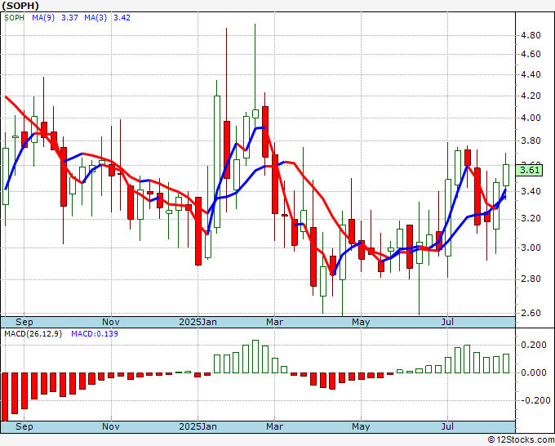Screen dimensions: 555x446
Task: Click Nov on the MACD date axis
Action: point(111,426)
